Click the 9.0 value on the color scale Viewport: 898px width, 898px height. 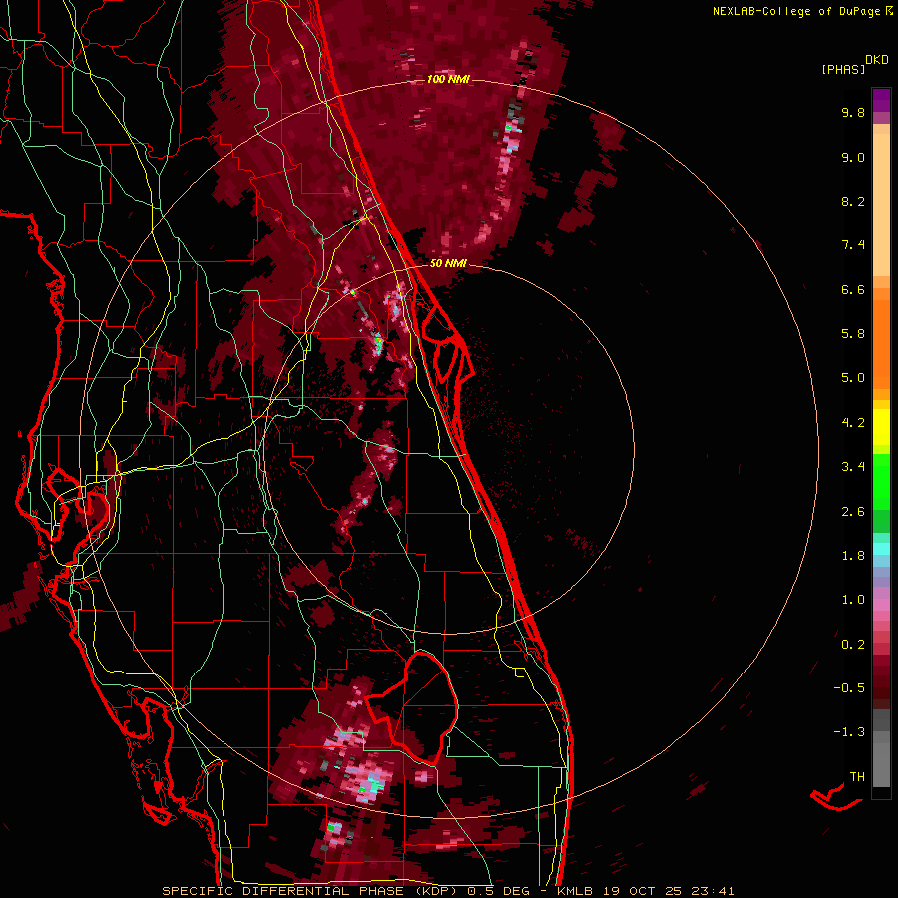(853, 157)
